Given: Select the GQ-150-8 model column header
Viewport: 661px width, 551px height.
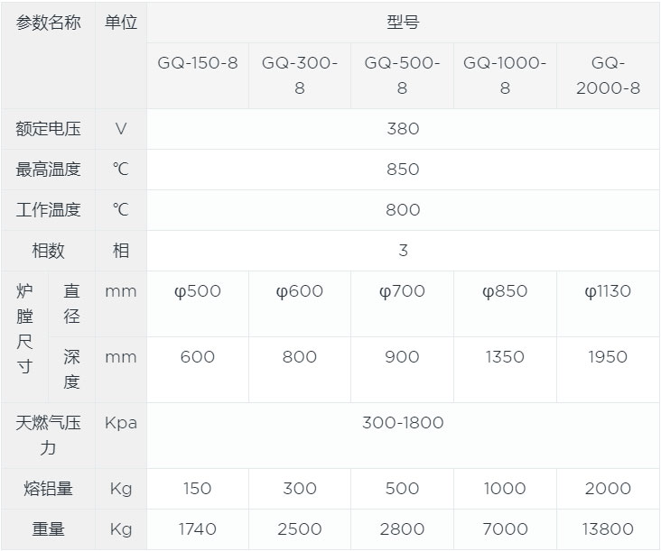Looking at the screenshot, I should 197,64.
